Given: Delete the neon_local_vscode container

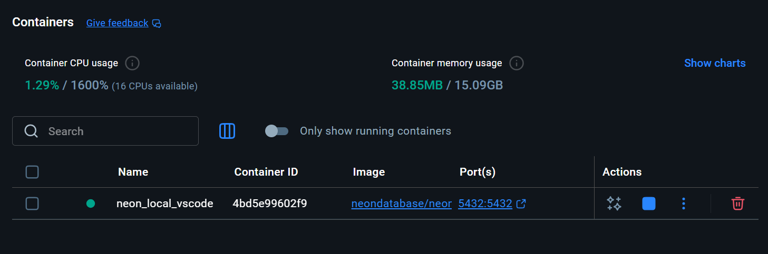Looking at the screenshot, I should tap(737, 204).
